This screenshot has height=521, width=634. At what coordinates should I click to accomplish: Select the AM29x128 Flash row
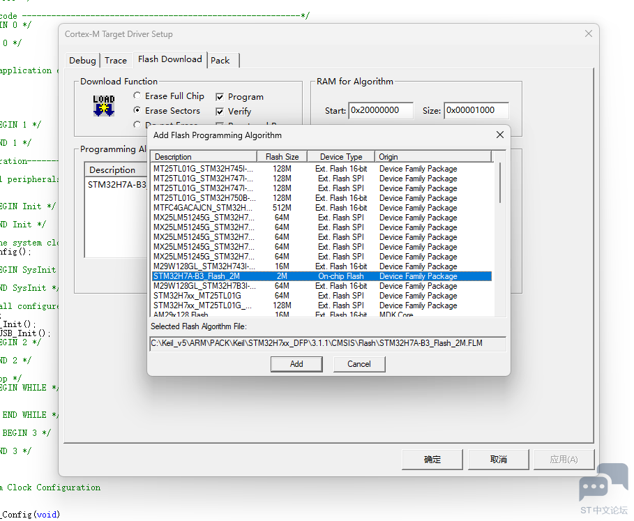[322, 314]
